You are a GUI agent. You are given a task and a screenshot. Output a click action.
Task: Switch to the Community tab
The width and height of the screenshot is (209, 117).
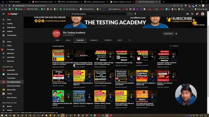pos(94,40)
